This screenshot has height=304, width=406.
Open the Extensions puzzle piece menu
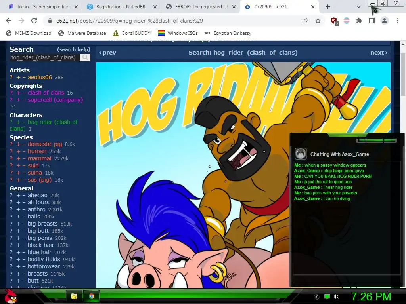point(359,21)
